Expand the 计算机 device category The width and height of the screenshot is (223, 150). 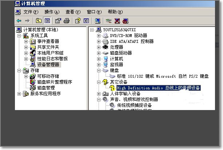pyautogui.click(x=99, y=59)
